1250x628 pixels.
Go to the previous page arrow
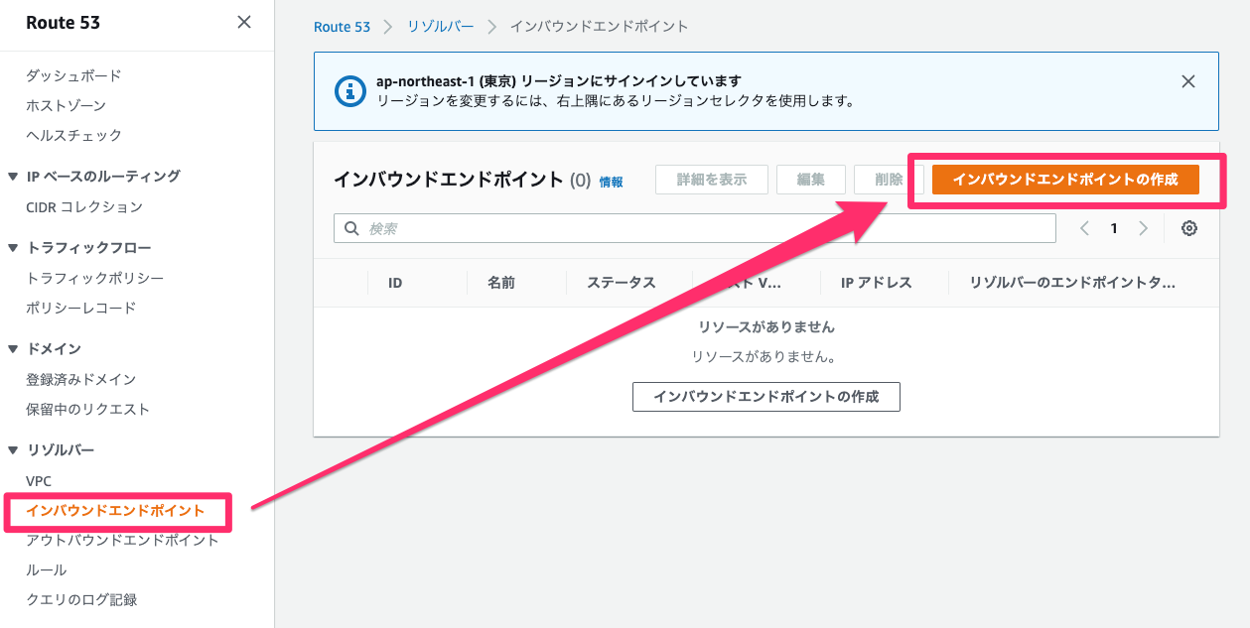tap(1084, 228)
